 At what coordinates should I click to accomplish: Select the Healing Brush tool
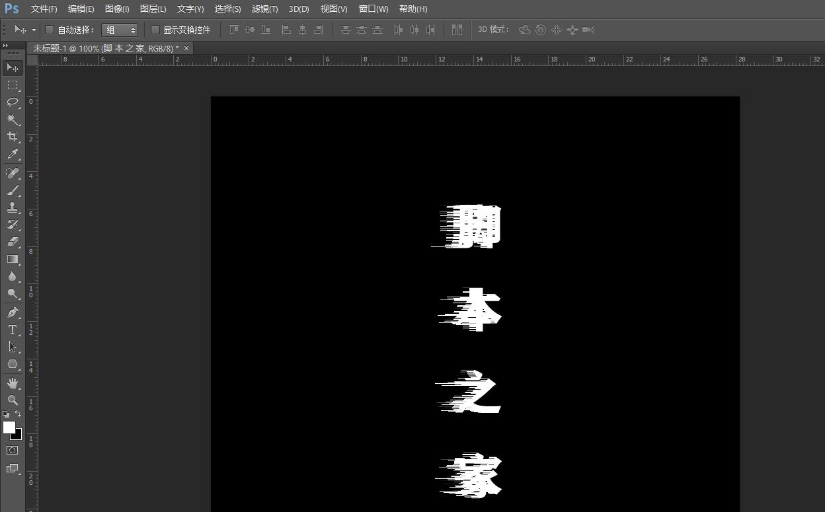13,173
